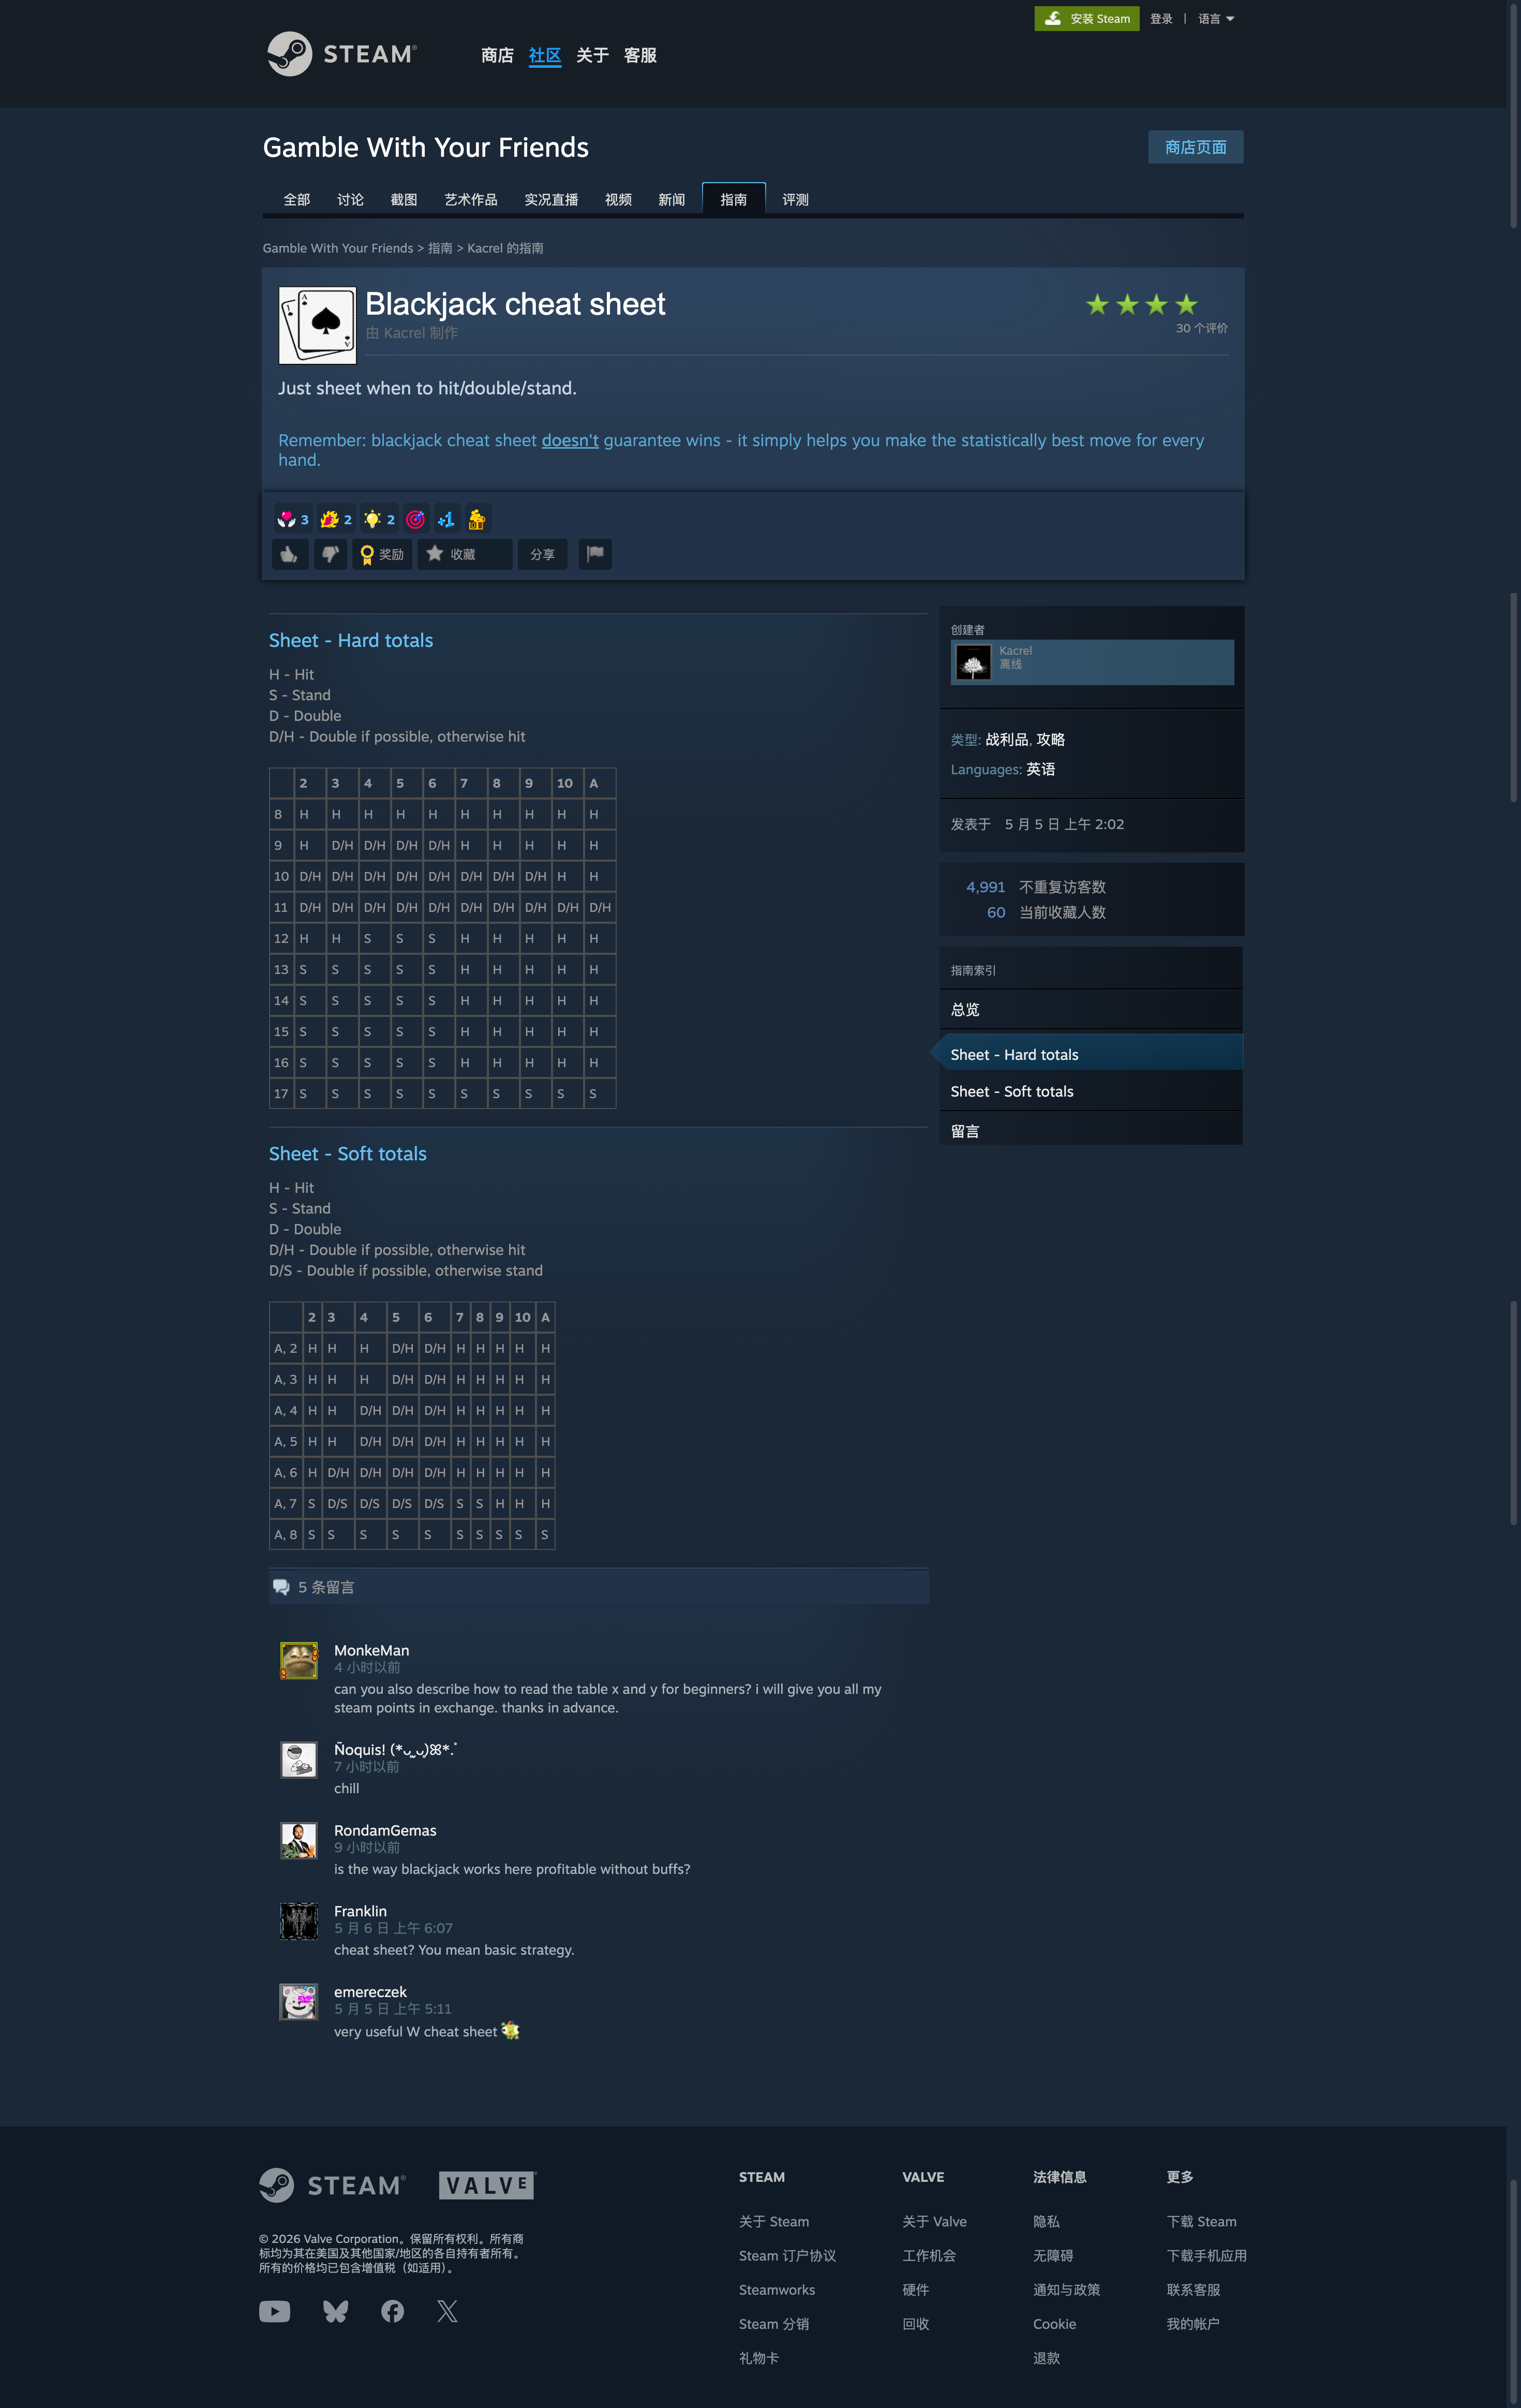The height and width of the screenshot is (2408, 1521).
Task: Click the 安装 Steam download button
Action: 1086,18
